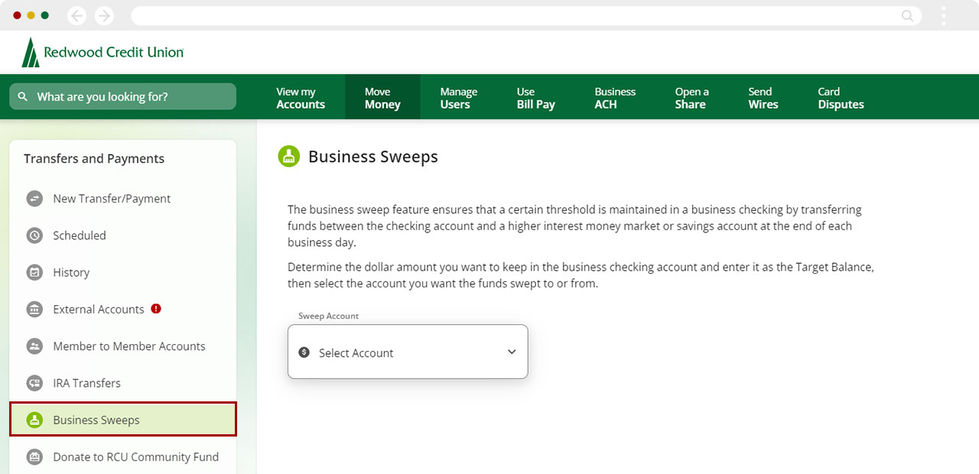Screen dimensions: 979x474
Task: Open the Open a Share menu
Action: [691, 98]
